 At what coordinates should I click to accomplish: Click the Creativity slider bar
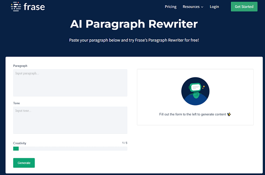pos(70,148)
